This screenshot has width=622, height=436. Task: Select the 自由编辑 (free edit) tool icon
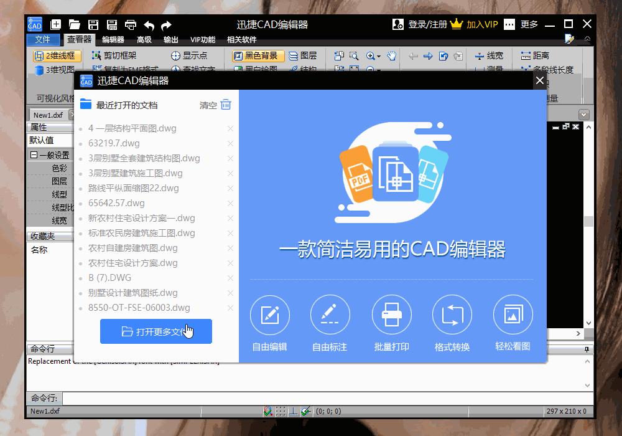(269, 315)
